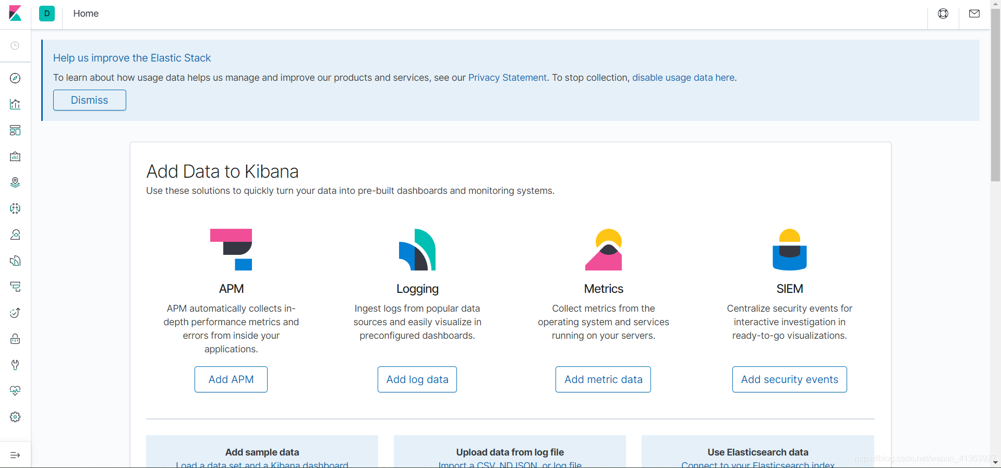Click 'disable usage data here' link
Screen dimensions: 1001x468
click(x=683, y=78)
